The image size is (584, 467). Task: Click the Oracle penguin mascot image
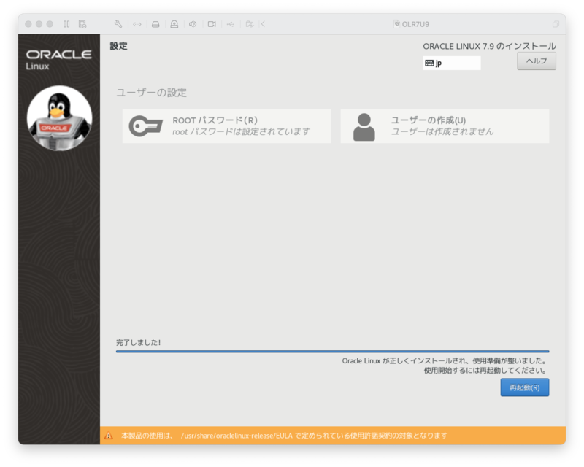coord(60,118)
